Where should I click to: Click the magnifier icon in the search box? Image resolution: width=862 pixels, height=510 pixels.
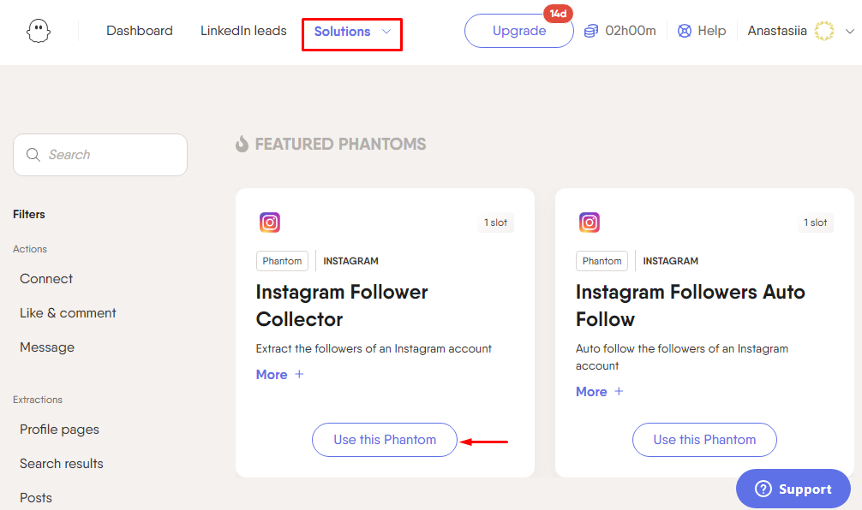coord(33,155)
